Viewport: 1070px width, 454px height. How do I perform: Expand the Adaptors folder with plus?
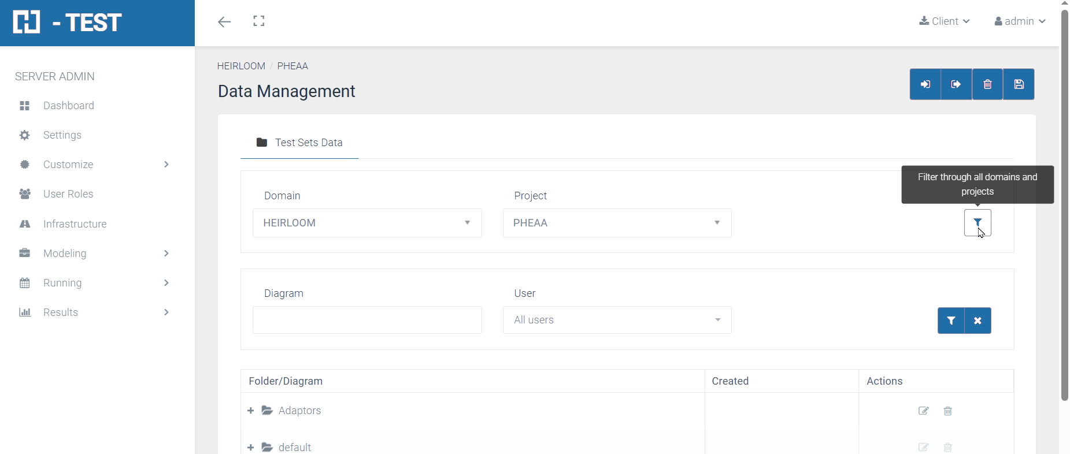pos(250,411)
